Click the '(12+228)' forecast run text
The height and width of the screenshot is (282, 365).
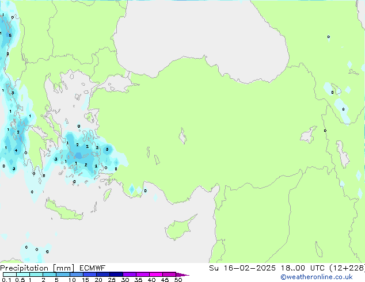tap(347, 268)
